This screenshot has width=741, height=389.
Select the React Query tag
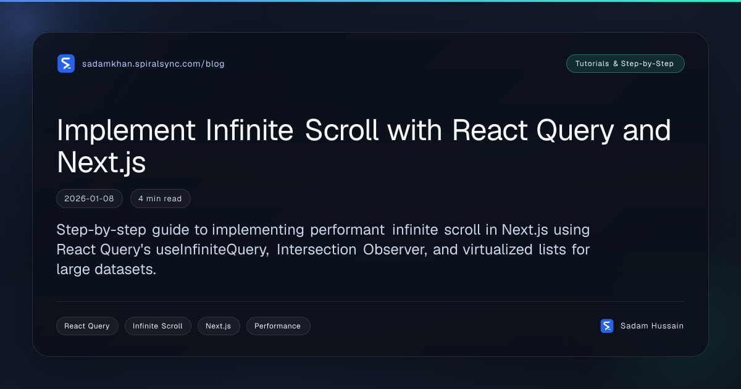click(87, 326)
